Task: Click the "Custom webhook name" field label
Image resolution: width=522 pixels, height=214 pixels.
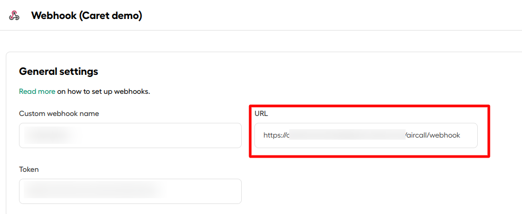Action: (59, 113)
